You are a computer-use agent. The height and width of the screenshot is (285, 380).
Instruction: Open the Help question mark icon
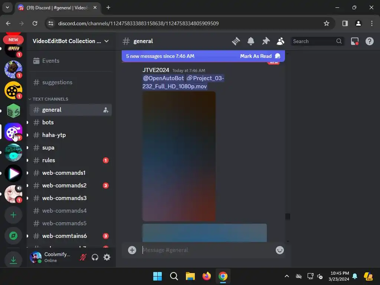click(370, 41)
